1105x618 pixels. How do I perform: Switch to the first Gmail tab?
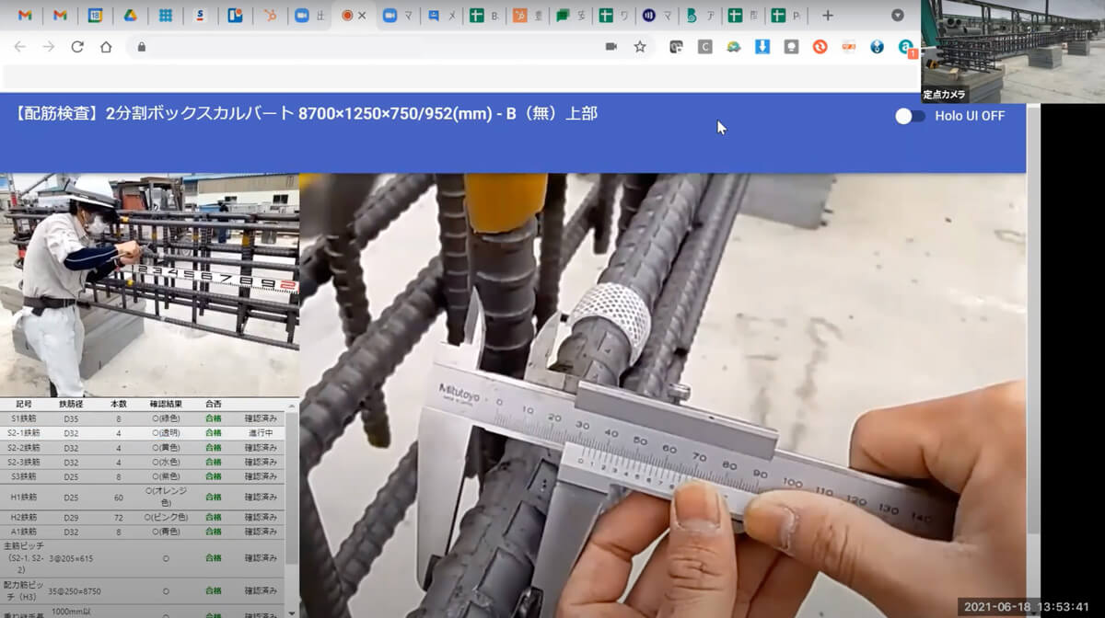pyautogui.click(x=25, y=16)
